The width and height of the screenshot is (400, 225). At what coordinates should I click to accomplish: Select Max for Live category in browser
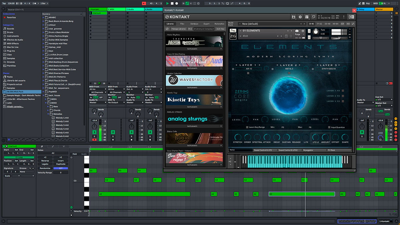click(x=12, y=47)
